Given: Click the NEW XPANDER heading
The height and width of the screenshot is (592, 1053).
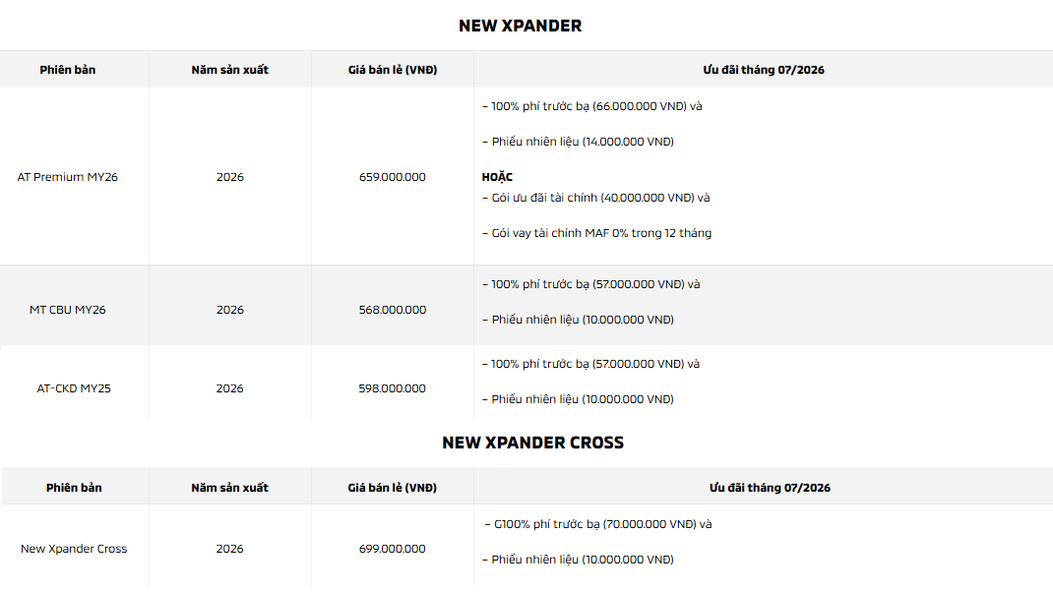Looking at the screenshot, I should click(x=520, y=26).
